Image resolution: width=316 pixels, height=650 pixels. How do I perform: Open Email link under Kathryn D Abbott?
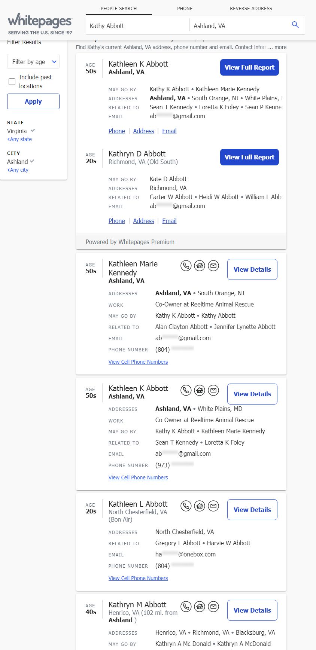point(169,221)
